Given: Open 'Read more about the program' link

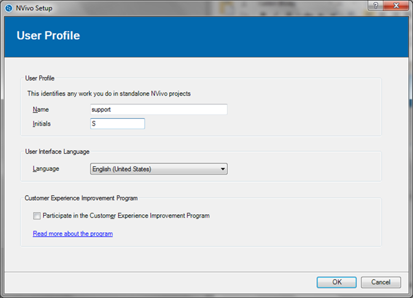Looking at the screenshot, I should 73,233.
